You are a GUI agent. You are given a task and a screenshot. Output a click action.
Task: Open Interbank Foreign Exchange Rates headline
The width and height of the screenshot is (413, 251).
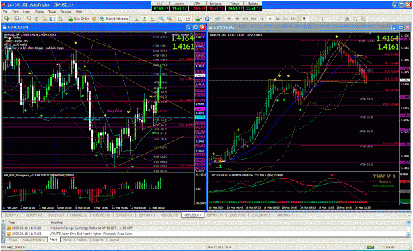point(91,228)
